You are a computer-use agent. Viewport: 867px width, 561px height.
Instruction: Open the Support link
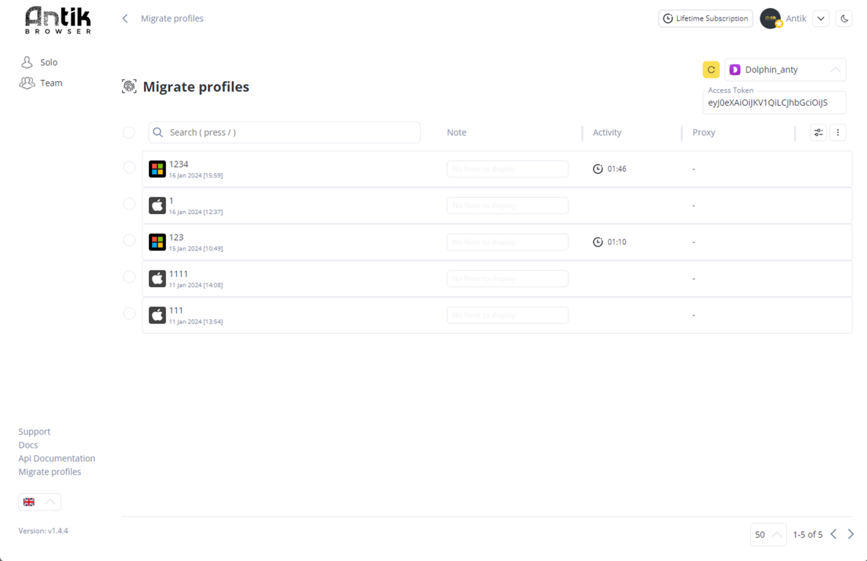click(34, 432)
